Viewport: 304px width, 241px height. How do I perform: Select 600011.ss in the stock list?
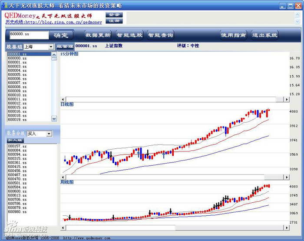click(29, 99)
